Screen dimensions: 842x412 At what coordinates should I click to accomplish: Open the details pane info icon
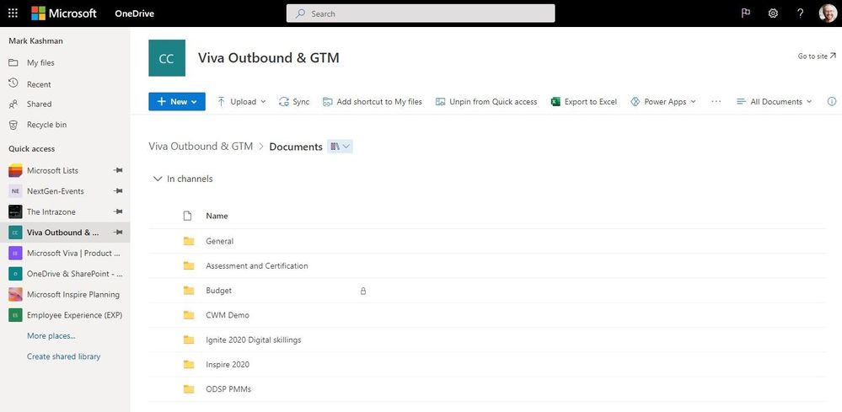pyautogui.click(x=832, y=101)
